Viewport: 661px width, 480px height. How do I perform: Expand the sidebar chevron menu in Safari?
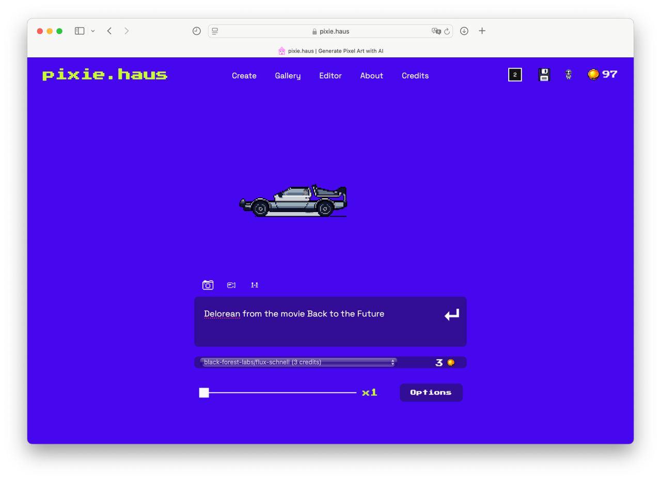tap(93, 31)
